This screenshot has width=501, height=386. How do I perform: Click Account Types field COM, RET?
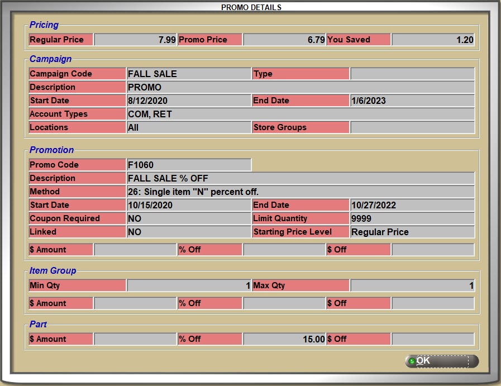click(300, 114)
